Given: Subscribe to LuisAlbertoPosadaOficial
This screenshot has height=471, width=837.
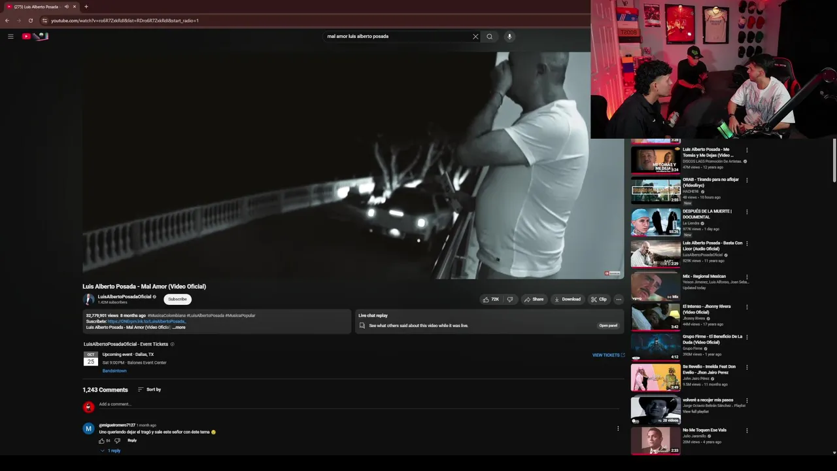Looking at the screenshot, I should pos(177,300).
